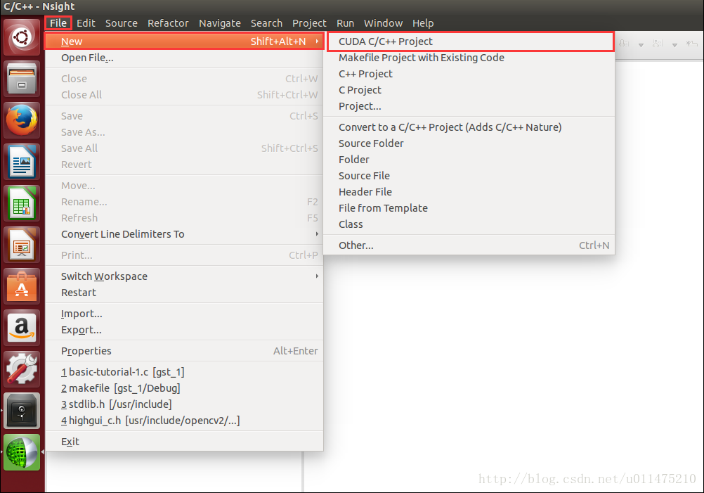Select C++ Project in submenu
Image resolution: width=704 pixels, height=493 pixels.
tap(469, 74)
